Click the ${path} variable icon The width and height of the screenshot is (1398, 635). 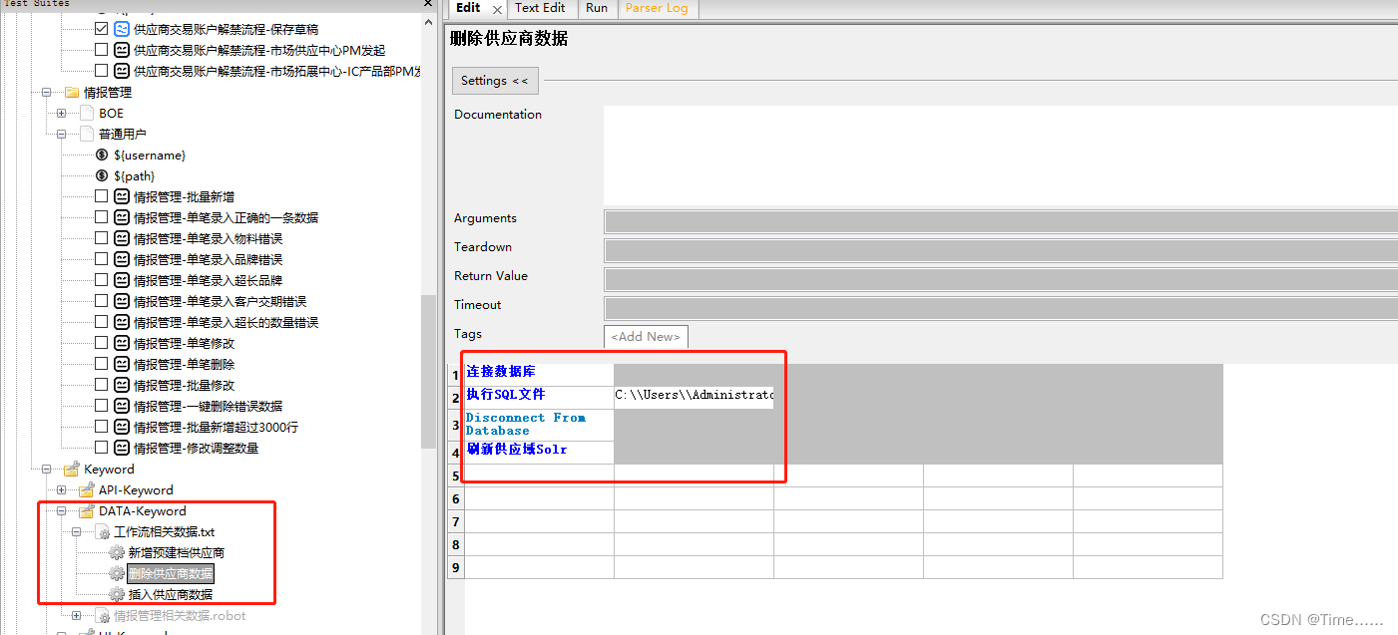[x=102, y=174]
